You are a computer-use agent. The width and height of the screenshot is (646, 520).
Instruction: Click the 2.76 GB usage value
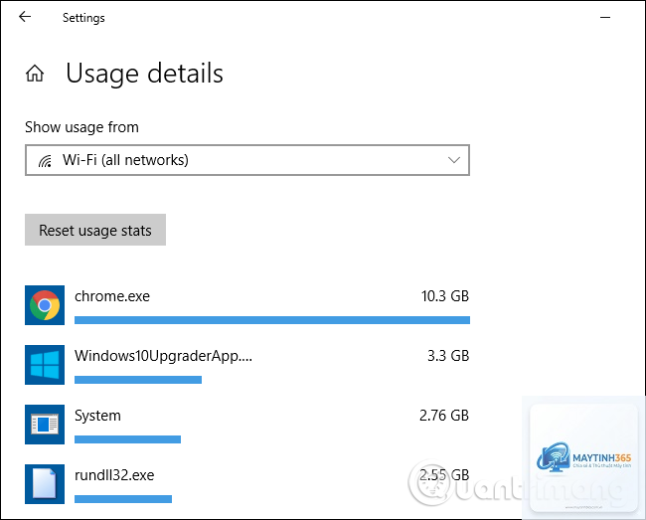click(444, 416)
